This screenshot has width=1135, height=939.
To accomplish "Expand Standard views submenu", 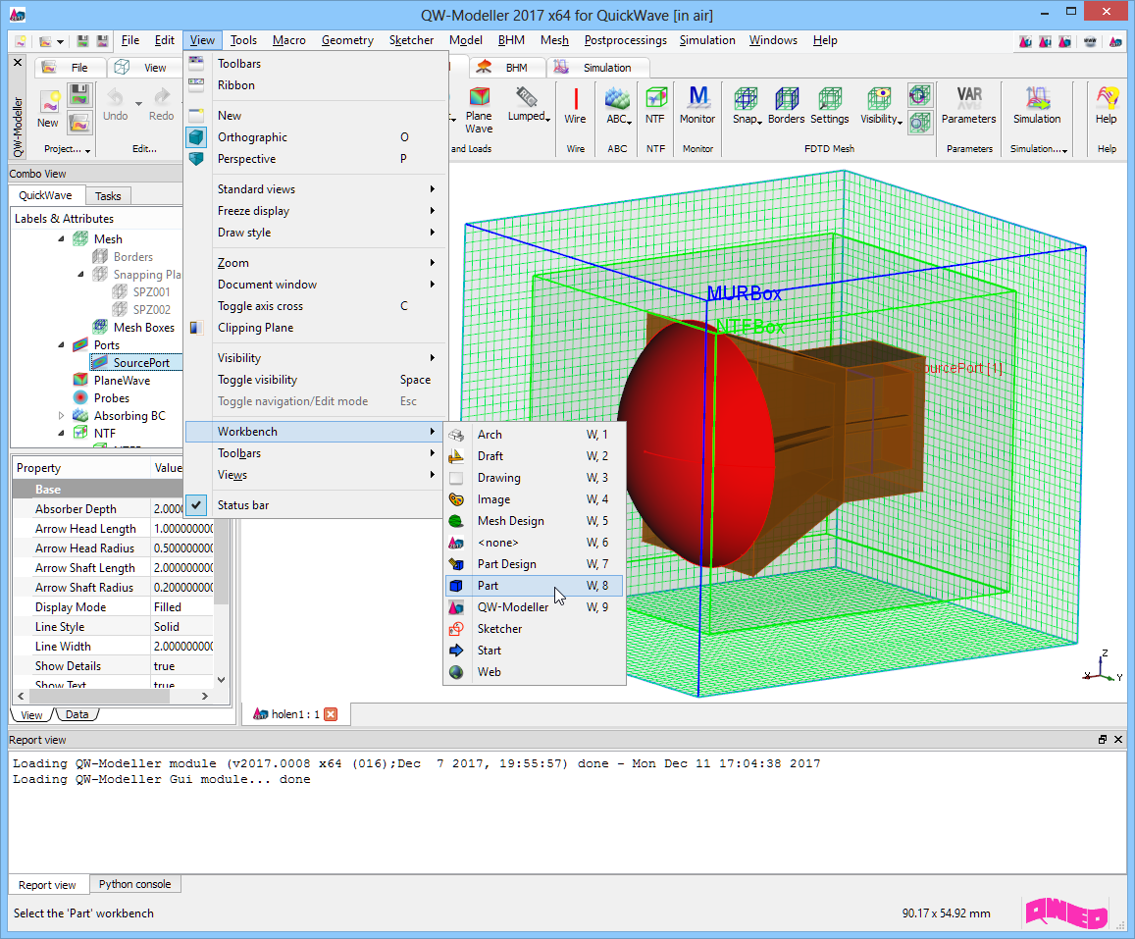I will [x=315, y=189].
